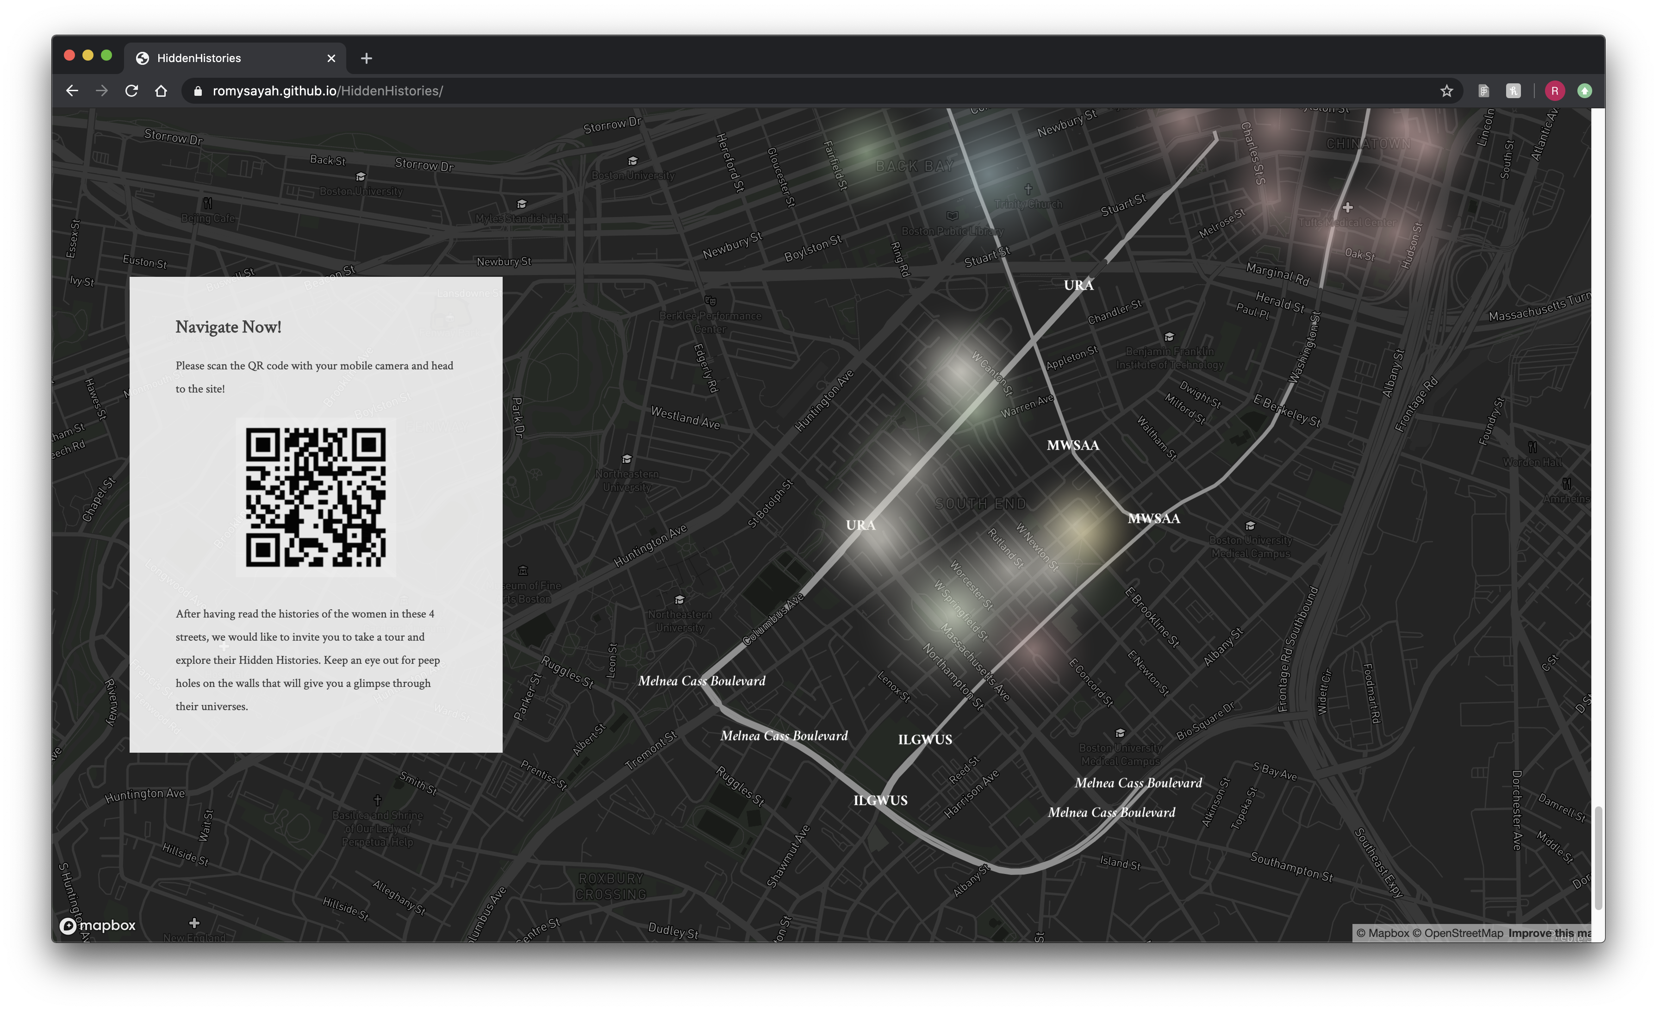Click Melnea Cass Boulevard label near Atkinson St

pyautogui.click(x=1138, y=783)
